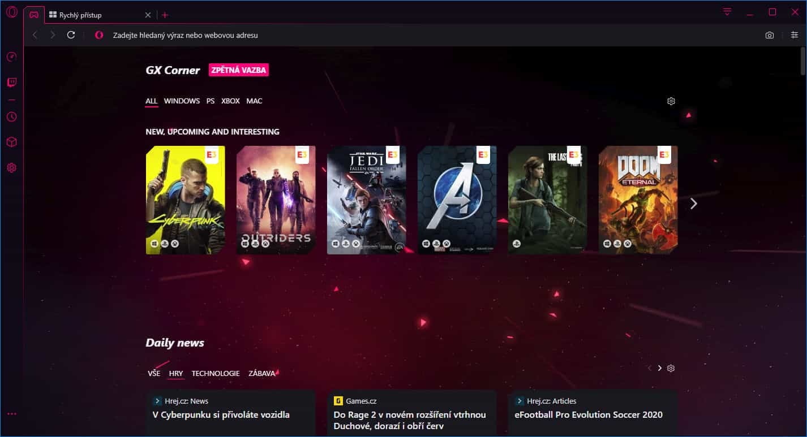Open the Opera menu logo
Image resolution: width=807 pixels, height=437 pixels.
(x=11, y=12)
